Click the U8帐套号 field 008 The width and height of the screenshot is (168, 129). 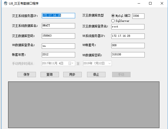[128, 45]
